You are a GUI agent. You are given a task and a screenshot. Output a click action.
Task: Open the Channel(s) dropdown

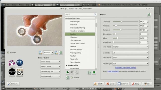coord(131,53)
